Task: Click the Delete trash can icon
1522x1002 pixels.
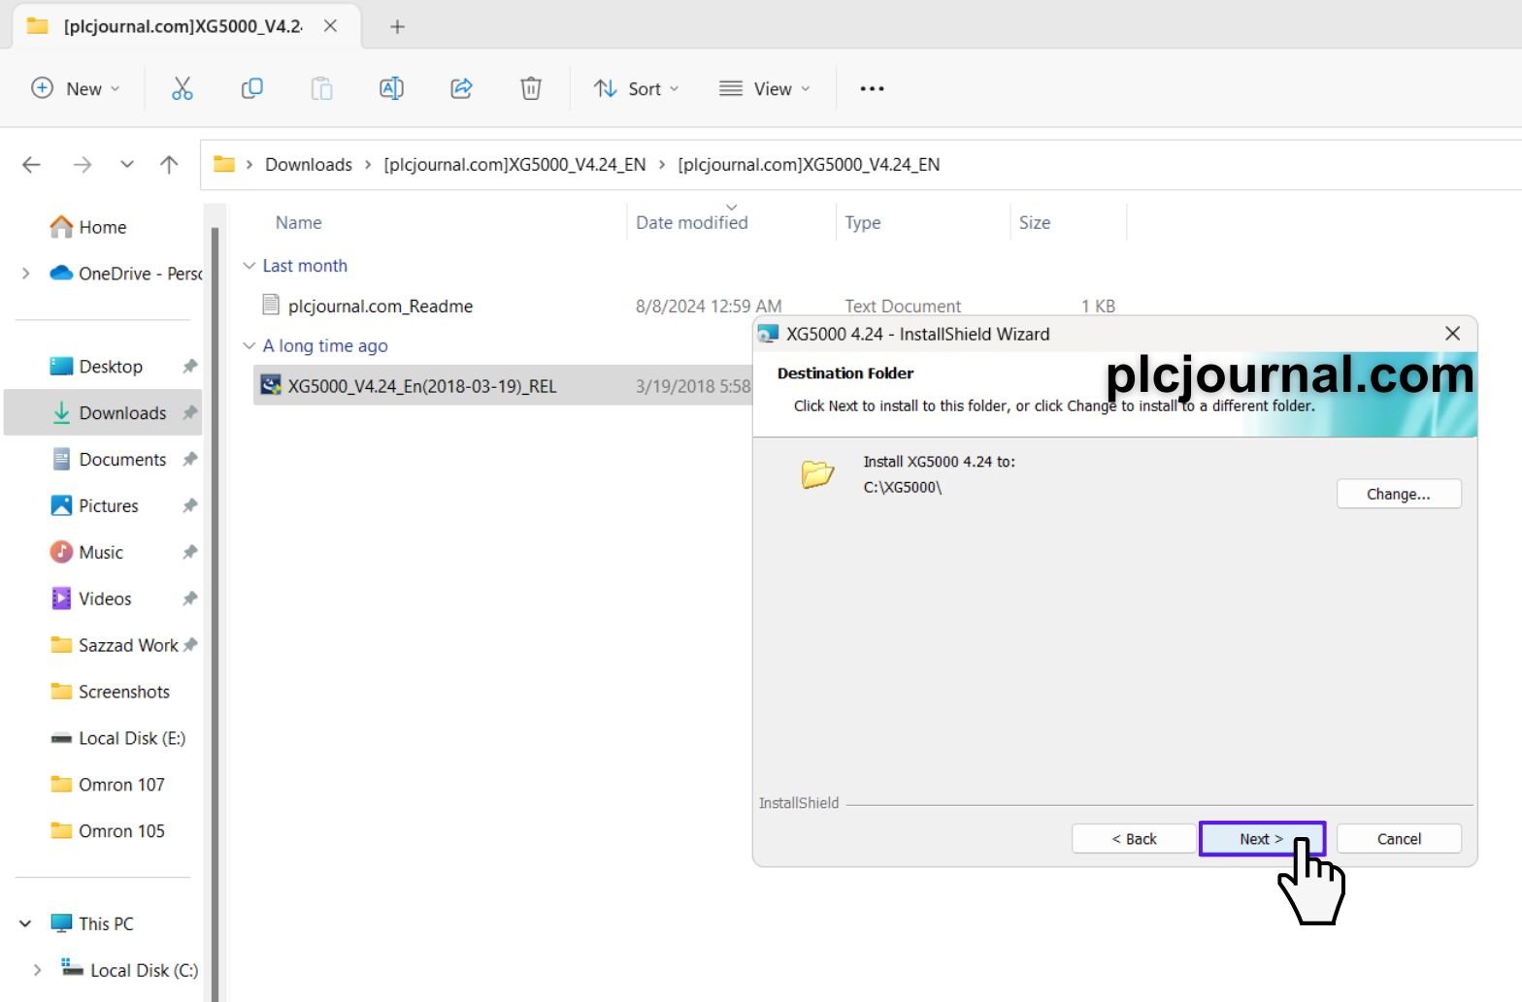Action: point(531,88)
